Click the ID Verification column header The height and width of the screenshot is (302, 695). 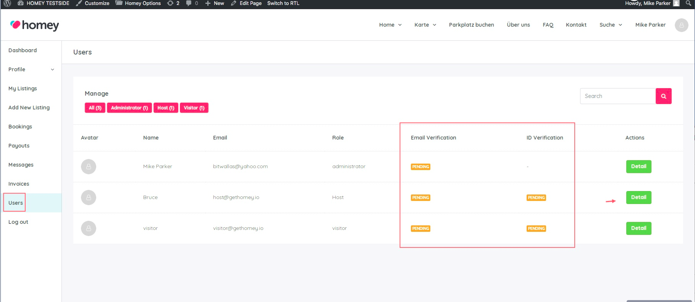545,138
